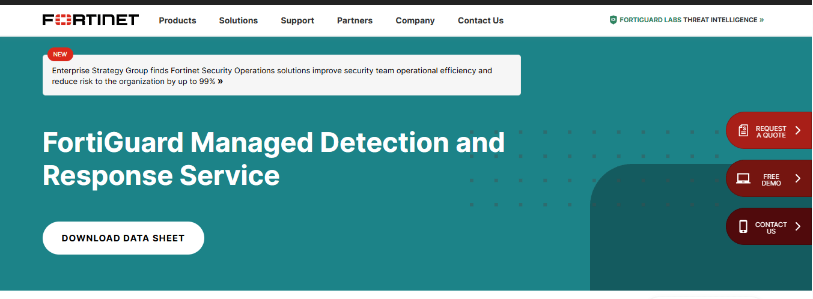
Task: Click the red NEW badge
Action: point(60,55)
